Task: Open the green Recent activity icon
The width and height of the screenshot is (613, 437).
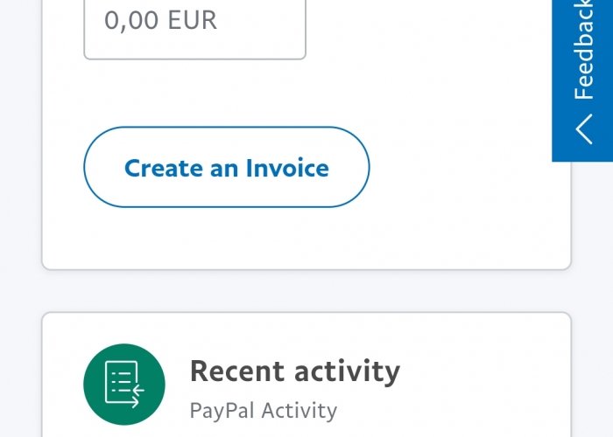Action: click(x=124, y=385)
